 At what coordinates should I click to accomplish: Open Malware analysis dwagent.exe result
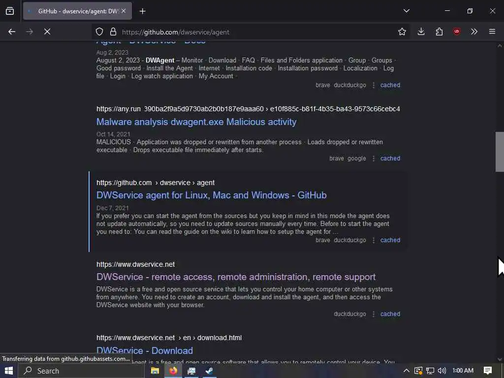tap(196, 122)
